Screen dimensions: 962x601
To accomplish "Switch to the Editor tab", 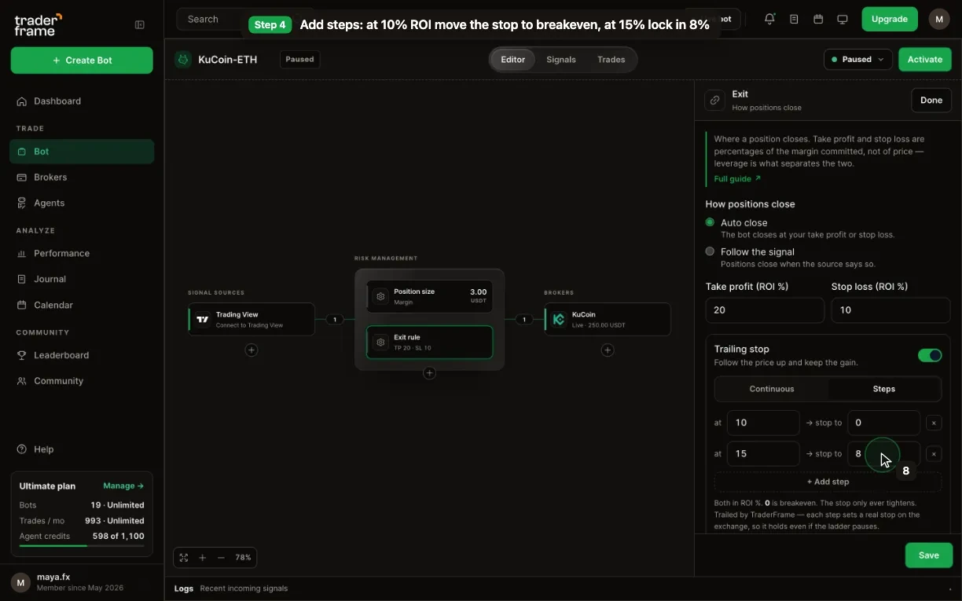I will pos(512,60).
